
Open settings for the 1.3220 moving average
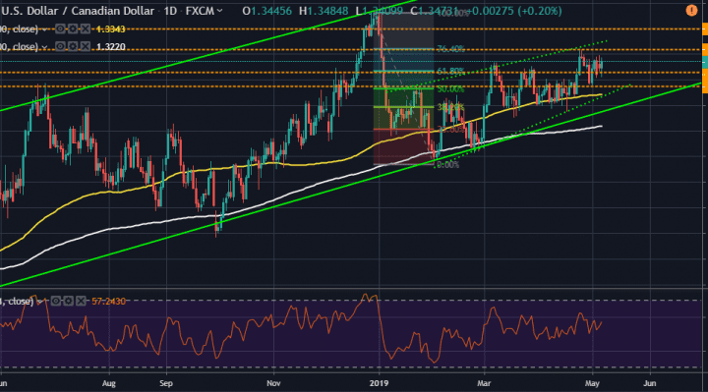(x=73, y=46)
